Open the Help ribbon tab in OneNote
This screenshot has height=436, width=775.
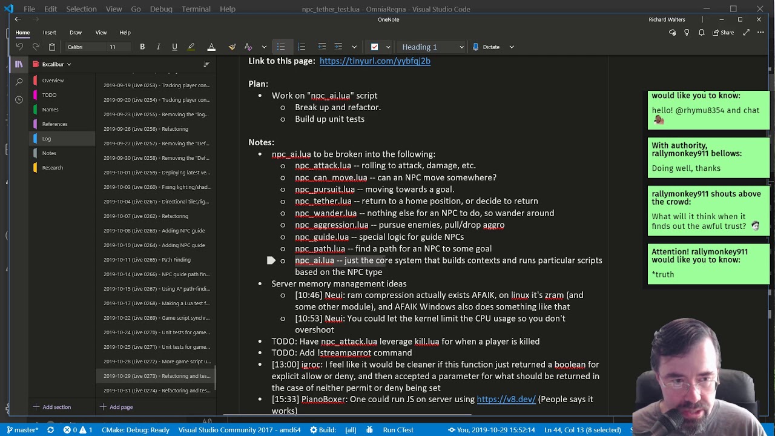tap(125, 32)
